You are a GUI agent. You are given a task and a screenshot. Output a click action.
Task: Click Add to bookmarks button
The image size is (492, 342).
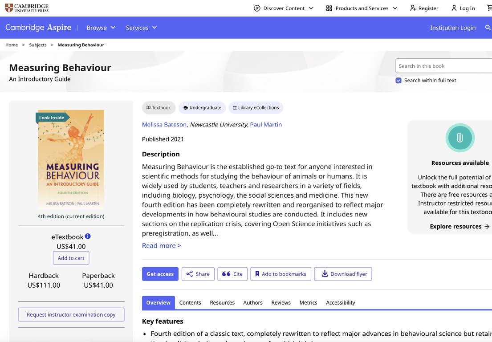click(x=281, y=274)
